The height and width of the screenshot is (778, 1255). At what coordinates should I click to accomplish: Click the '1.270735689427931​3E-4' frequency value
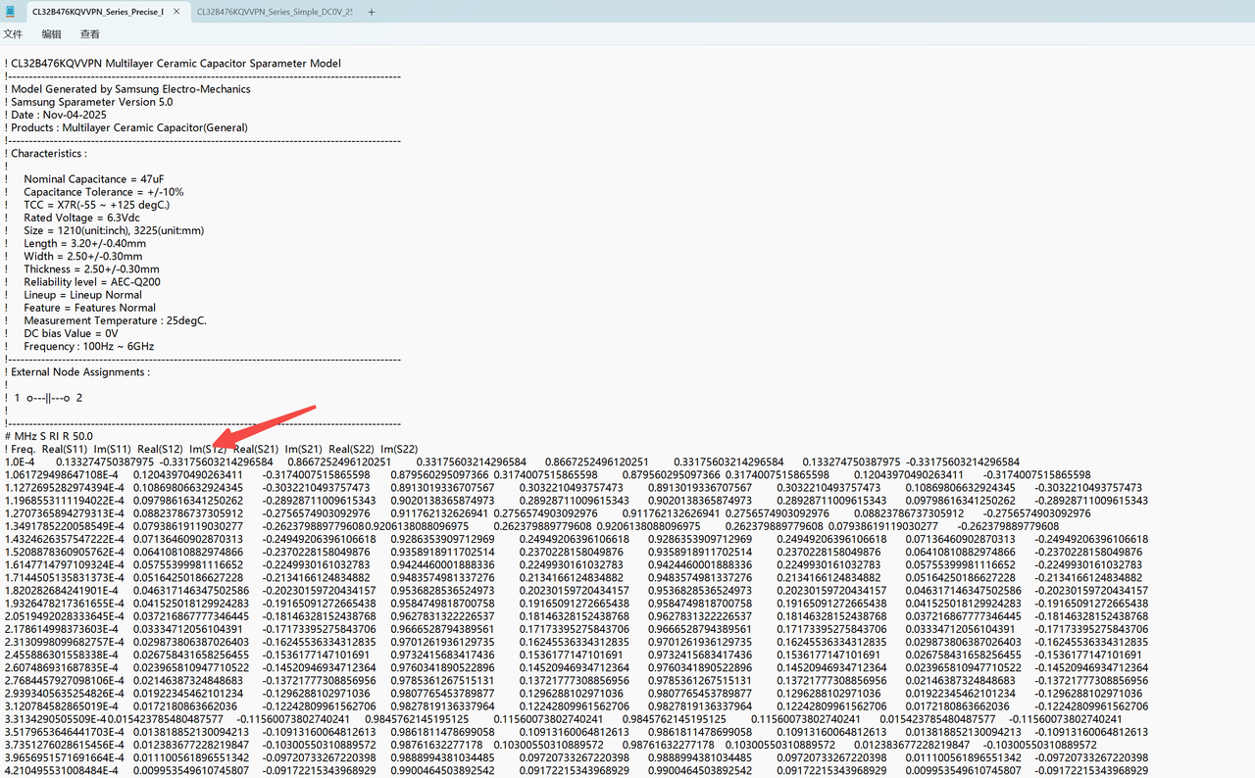coord(64,512)
